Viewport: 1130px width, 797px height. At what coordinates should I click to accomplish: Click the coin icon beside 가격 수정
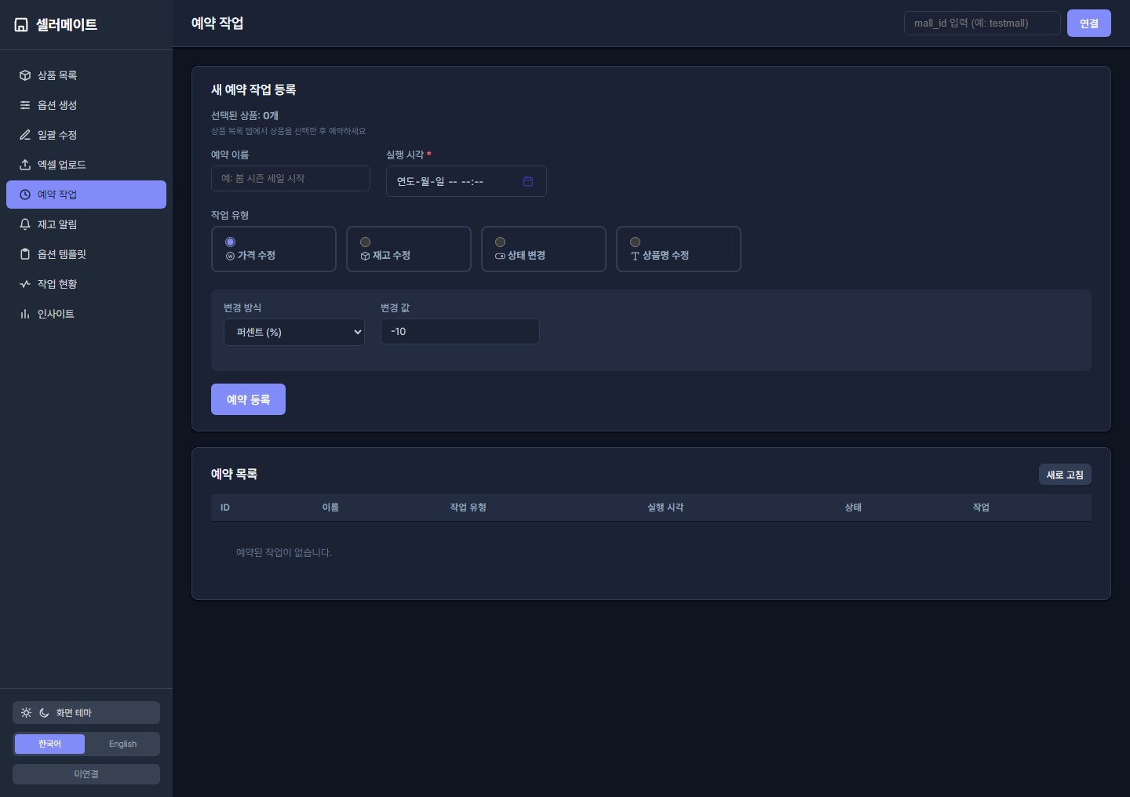point(230,256)
